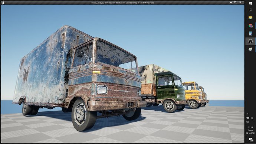This screenshot has height=144, width=256.
Task: Open File Explorer from the taskbar
Action: pos(250,18)
